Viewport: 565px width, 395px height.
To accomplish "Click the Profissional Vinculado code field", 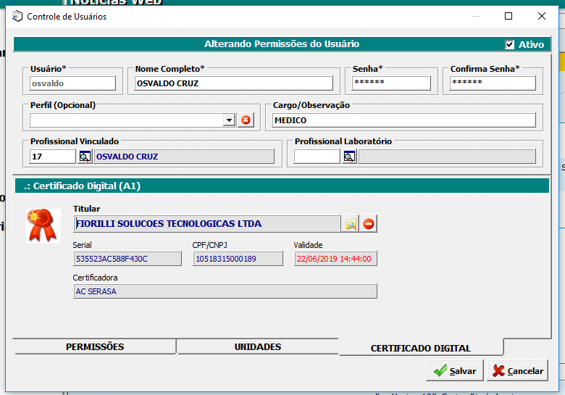I will coord(52,157).
